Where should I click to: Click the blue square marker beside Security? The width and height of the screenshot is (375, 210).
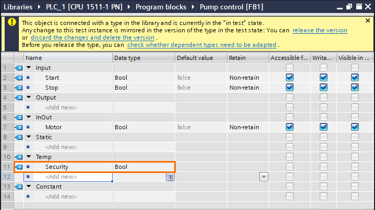[28, 167]
